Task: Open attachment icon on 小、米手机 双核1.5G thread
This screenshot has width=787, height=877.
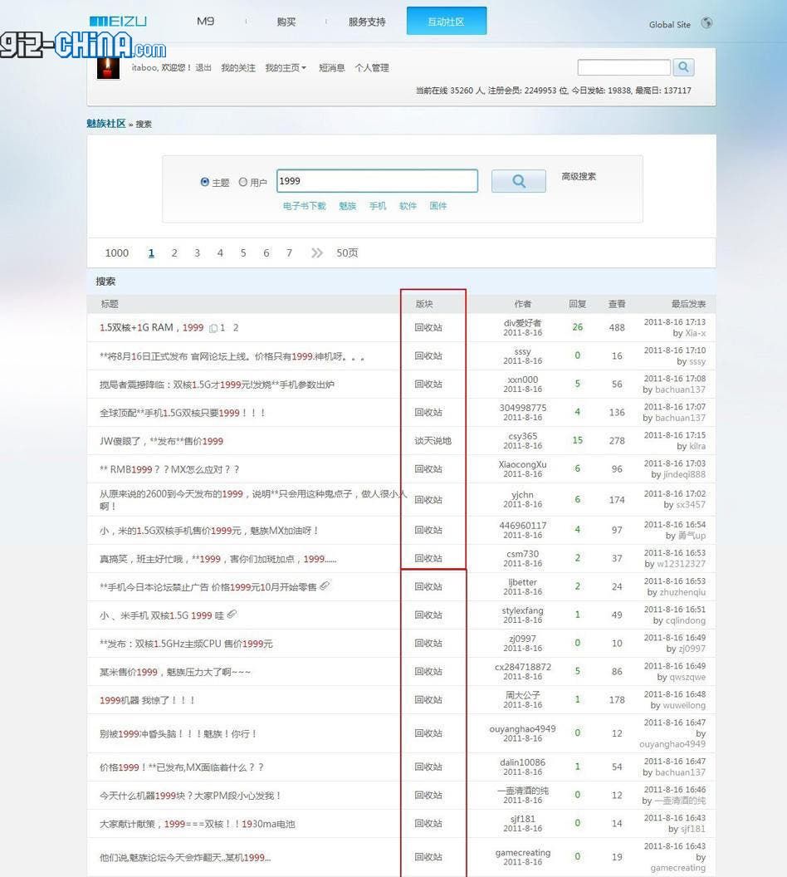Action: [232, 614]
